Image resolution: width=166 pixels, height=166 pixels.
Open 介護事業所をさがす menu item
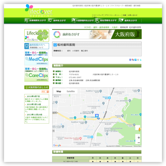[x=83, y=20]
